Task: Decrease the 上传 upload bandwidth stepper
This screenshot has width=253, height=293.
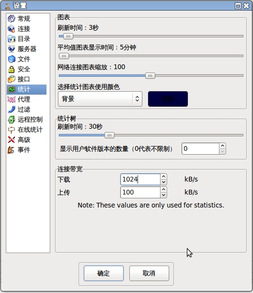Action: pos(163,195)
